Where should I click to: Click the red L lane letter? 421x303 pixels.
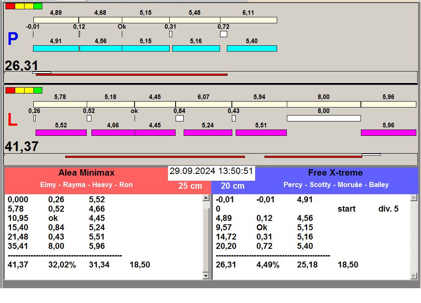coord(12,119)
